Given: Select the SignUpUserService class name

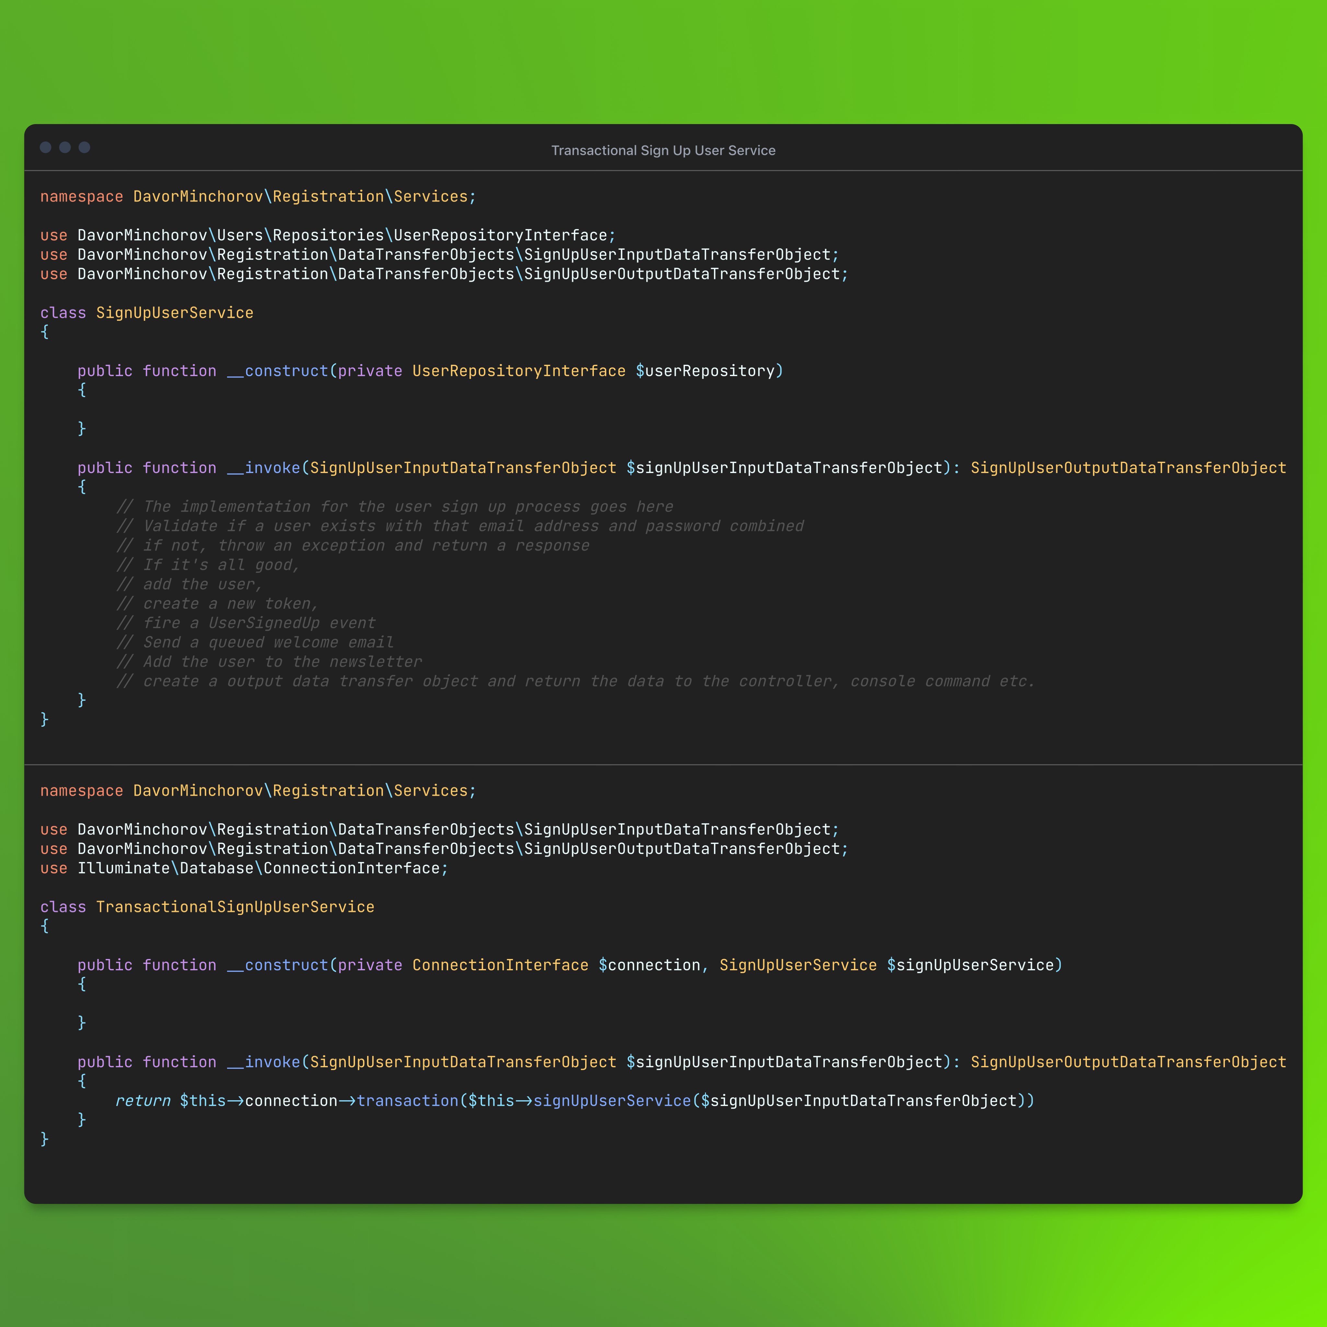Looking at the screenshot, I should 175,313.
